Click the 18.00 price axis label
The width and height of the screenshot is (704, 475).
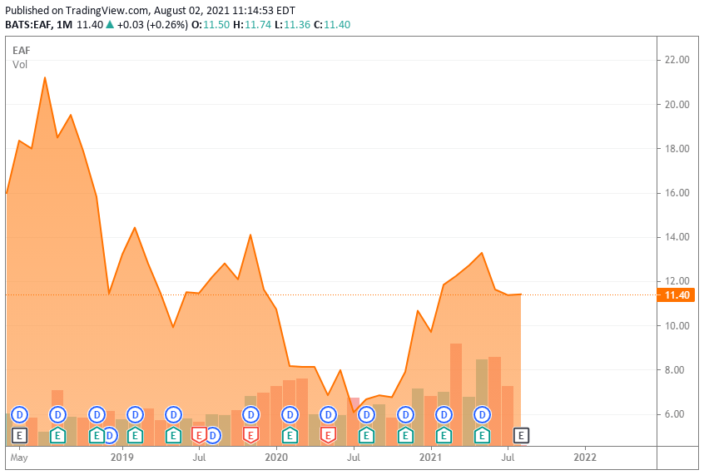coord(677,149)
